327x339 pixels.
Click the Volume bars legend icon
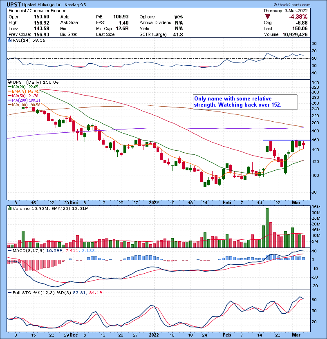pos(9,208)
